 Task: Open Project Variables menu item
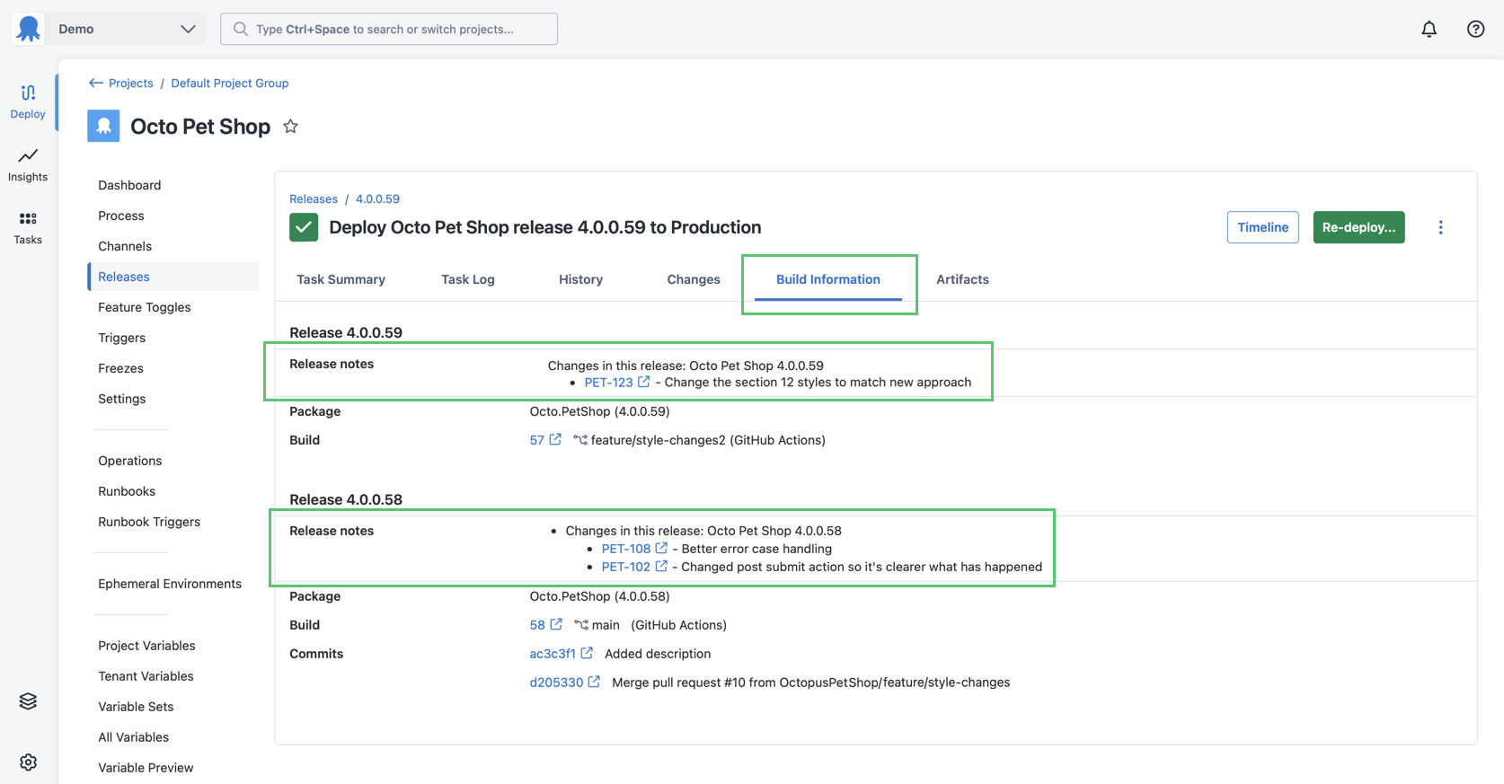[x=146, y=646]
